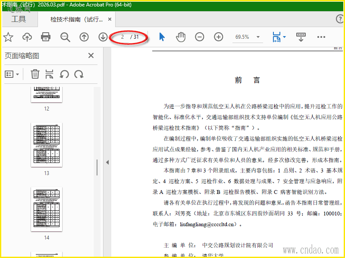Open the find text magnifier tool

(65, 37)
